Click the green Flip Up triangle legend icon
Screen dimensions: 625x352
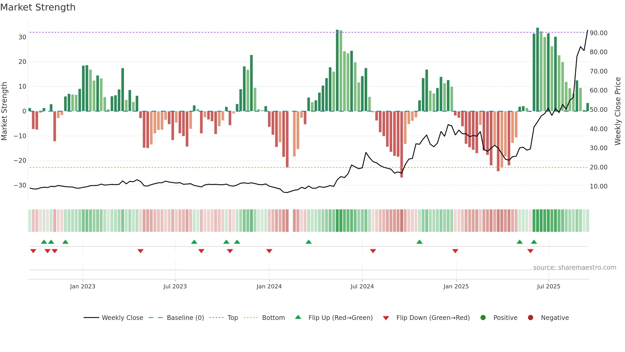(298, 317)
